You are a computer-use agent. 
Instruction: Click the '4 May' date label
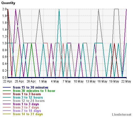coord(55,81)
